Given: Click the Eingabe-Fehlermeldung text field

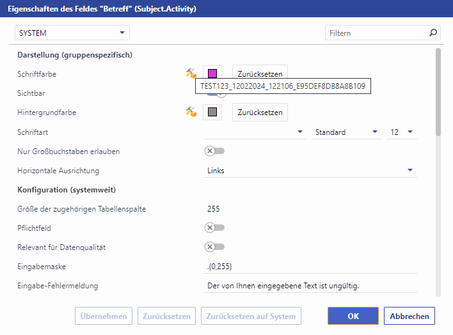Looking at the screenshot, I should tap(310, 285).
